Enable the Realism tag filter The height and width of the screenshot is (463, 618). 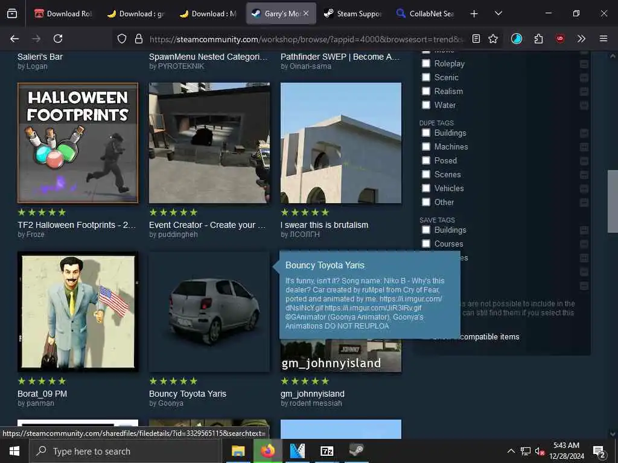point(426,91)
